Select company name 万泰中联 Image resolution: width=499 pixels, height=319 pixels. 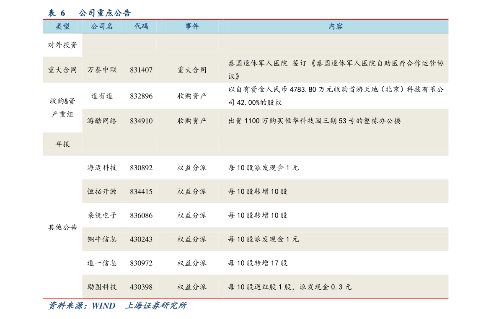(102, 70)
